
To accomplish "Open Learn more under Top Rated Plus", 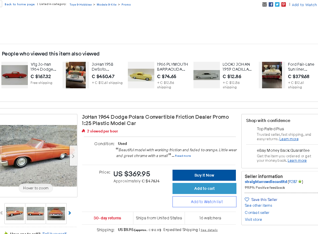I will (x=289, y=139).
